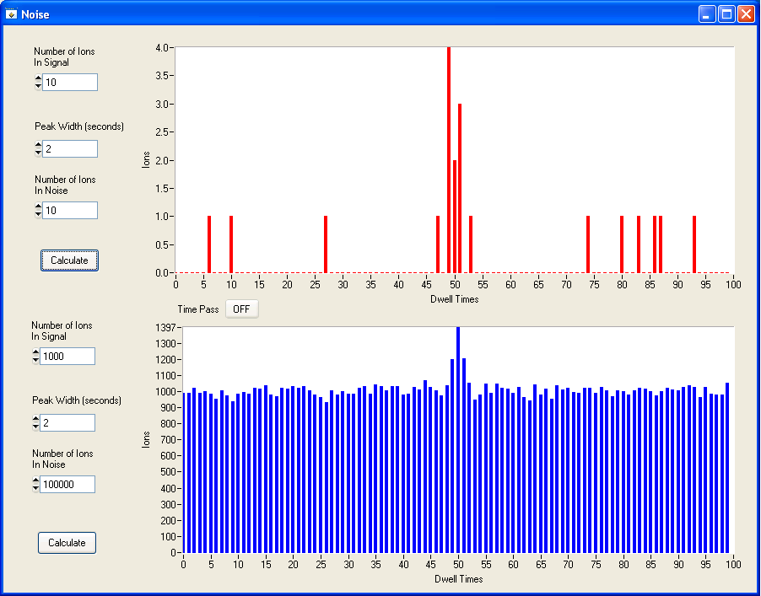Screen dimensions: 761x596
Task: Decrement the bottom Peak Width spinner
Action: tap(35, 426)
